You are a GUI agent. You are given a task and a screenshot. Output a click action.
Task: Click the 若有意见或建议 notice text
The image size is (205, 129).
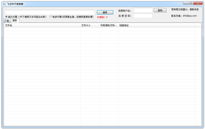coord(185,10)
